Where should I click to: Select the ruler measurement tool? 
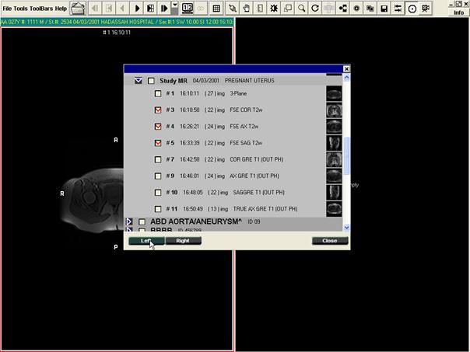point(233,9)
